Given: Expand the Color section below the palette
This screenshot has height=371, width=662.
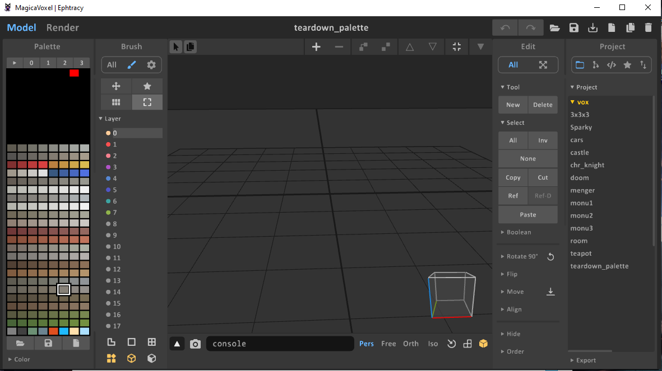Looking at the screenshot, I should [19, 360].
